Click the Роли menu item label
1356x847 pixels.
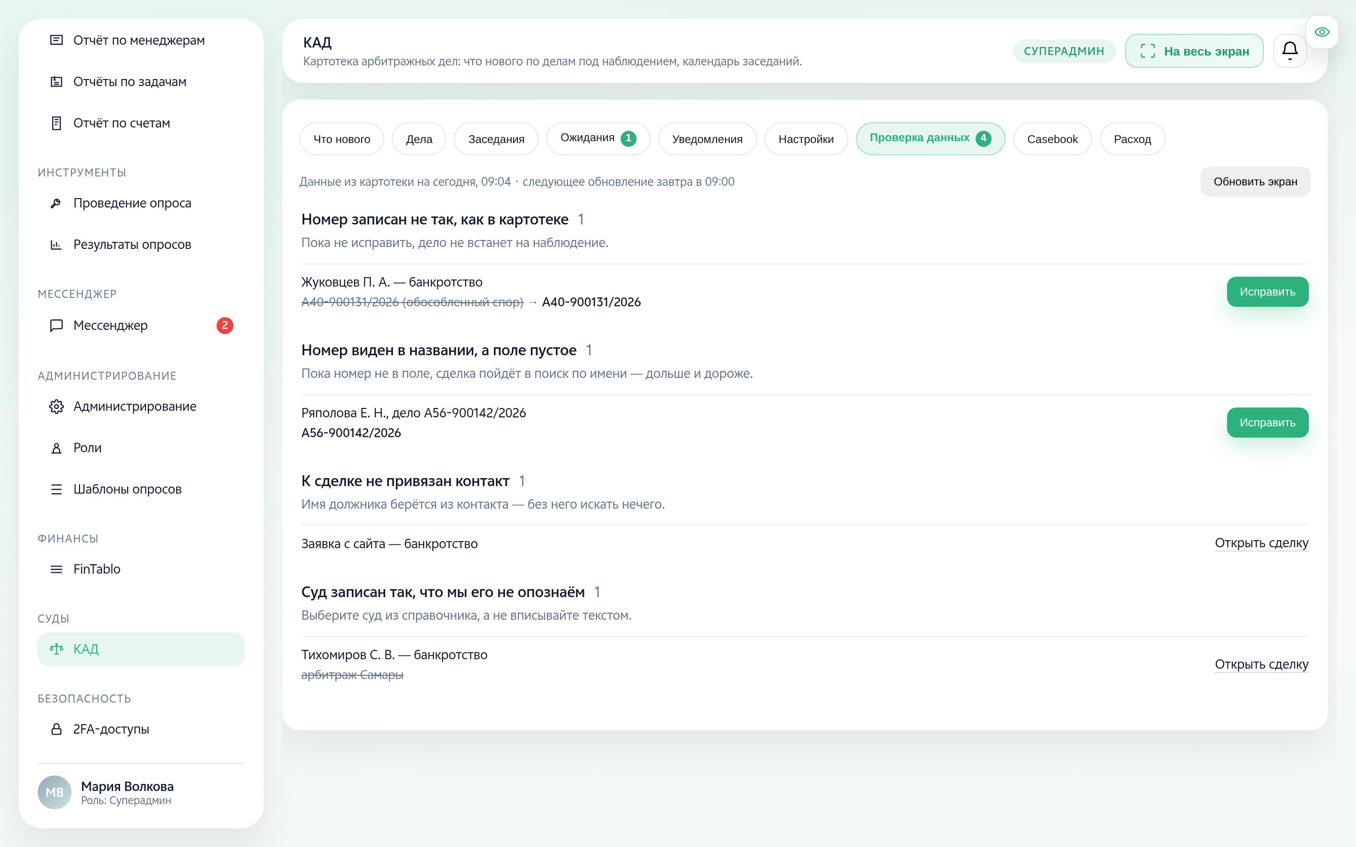point(88,448)
